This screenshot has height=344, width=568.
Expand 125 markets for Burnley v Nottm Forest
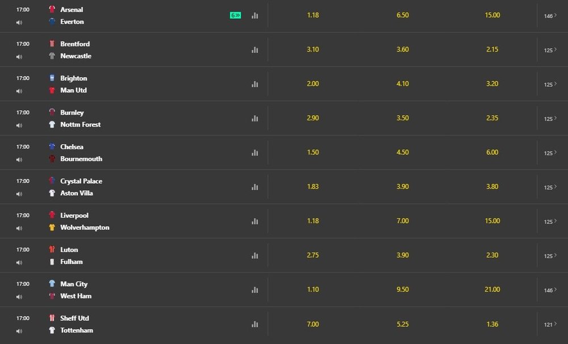pyautogui.click(x=550, y=119)
